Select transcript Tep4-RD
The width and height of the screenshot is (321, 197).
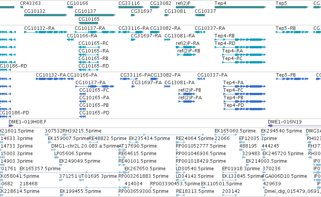coord(240,47)
